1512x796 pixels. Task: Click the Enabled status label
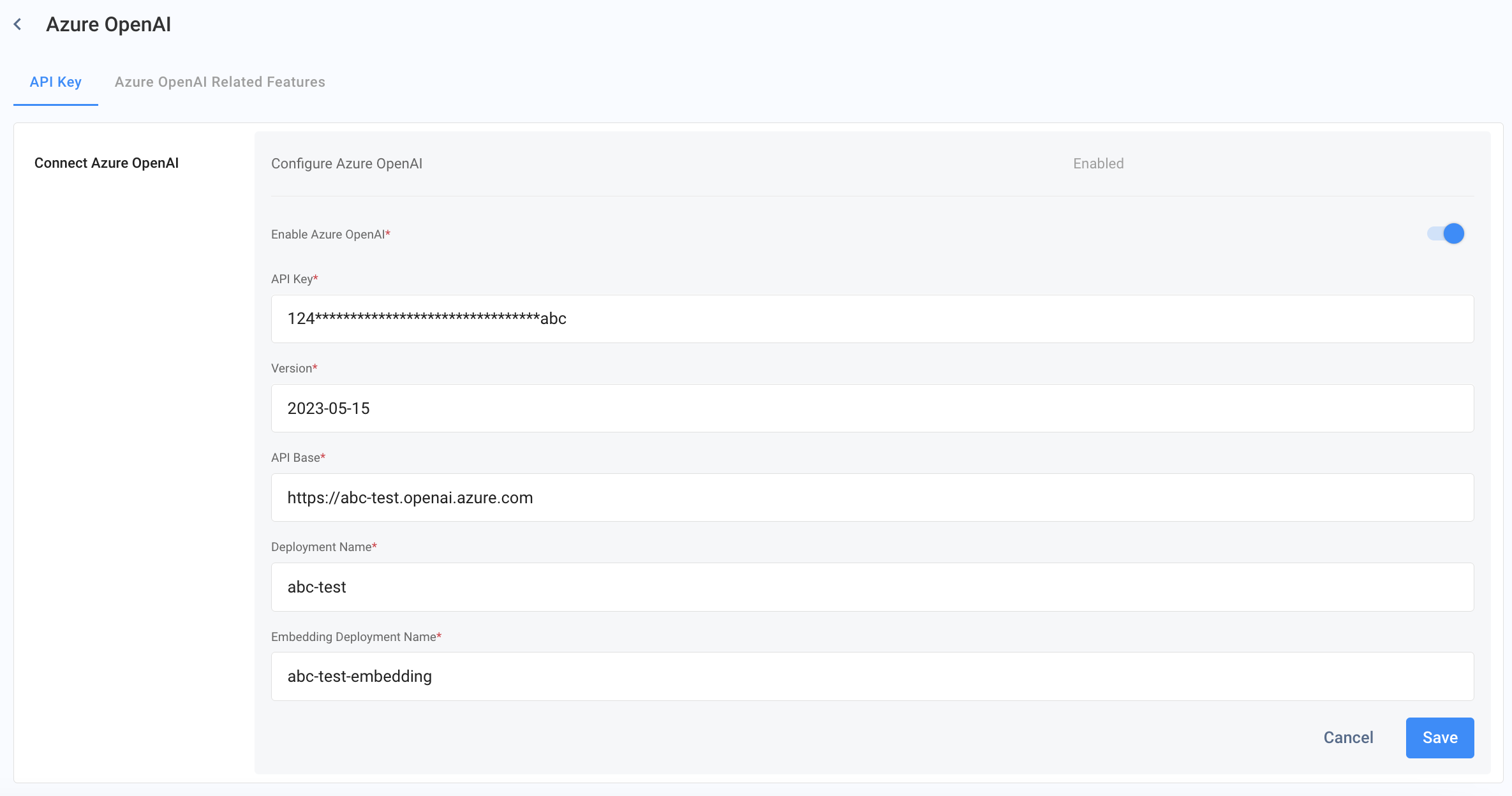1098,163
